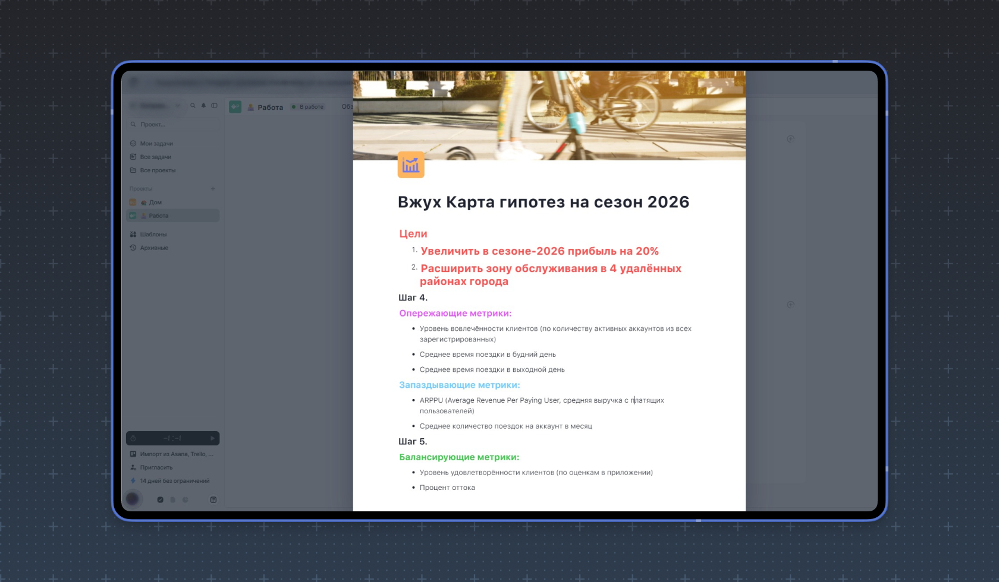Open the 'Работа' project in the sidebar

coord(159,215)
